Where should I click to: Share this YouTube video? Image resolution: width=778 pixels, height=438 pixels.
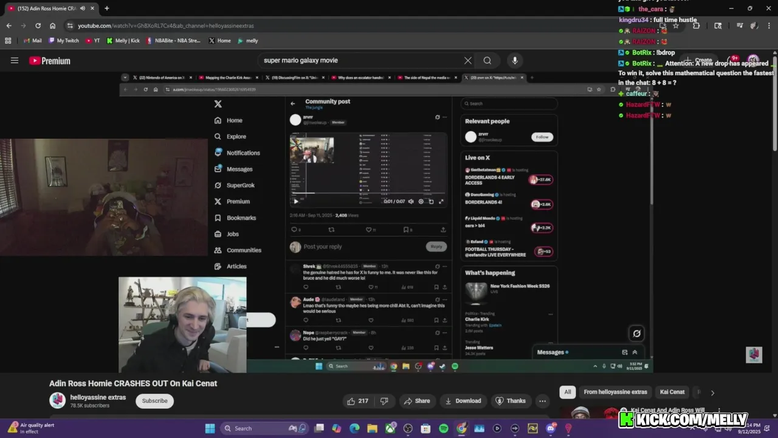[x=417, y=401]
